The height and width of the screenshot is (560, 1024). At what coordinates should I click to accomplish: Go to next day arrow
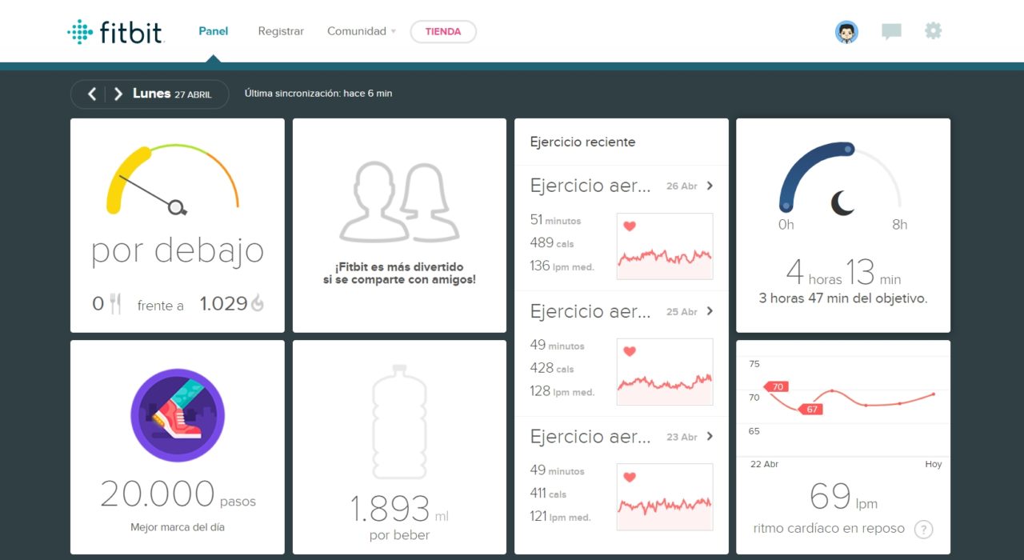coord(118,94)
